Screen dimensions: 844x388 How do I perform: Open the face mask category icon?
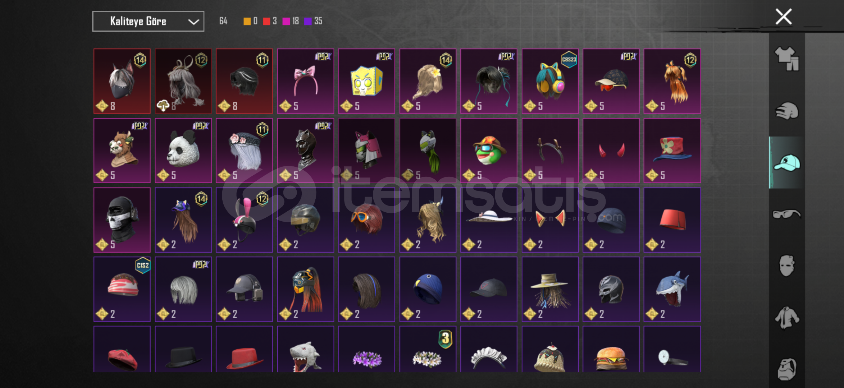click(787, 266)
